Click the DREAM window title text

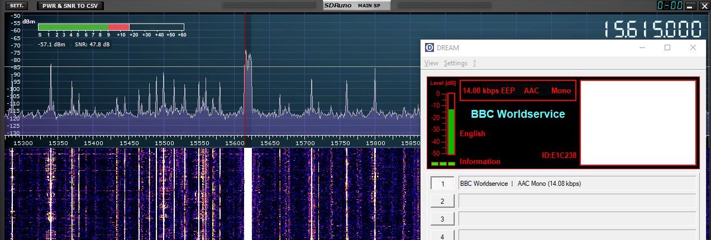point(448,48)
